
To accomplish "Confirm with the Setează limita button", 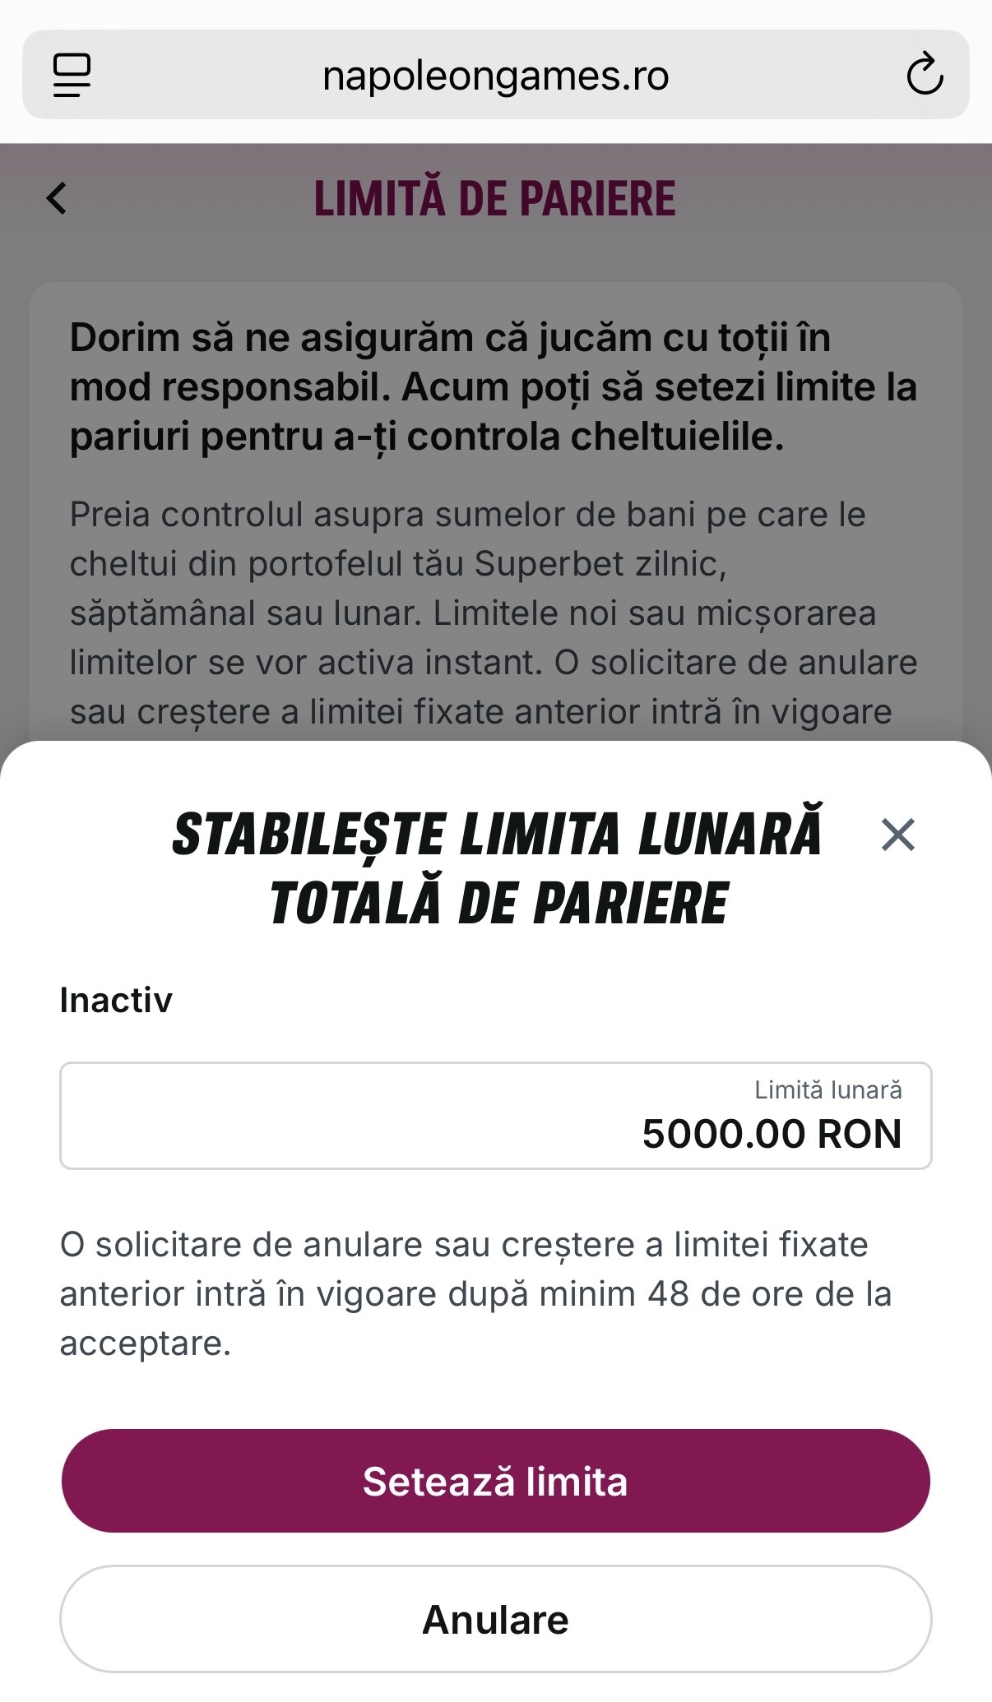I will pyautogui.click(x=496, y=1481).
